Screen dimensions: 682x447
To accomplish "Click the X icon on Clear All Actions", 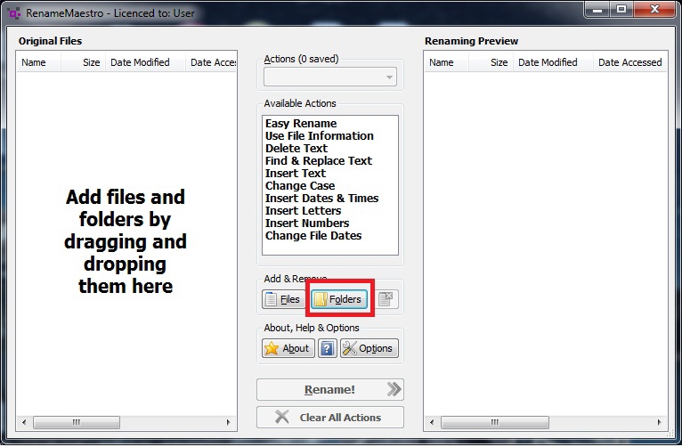I will pos(282,417).
